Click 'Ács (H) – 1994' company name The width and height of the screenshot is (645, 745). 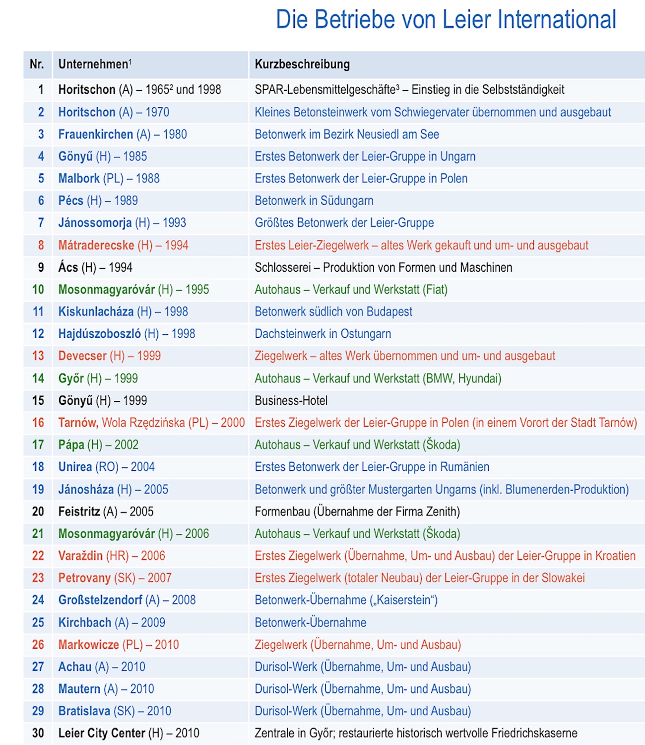tap(95, 267)
